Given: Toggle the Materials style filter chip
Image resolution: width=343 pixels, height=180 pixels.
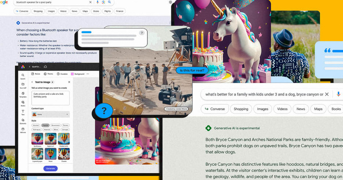Looking at the screenshot, I should point(47,130).
